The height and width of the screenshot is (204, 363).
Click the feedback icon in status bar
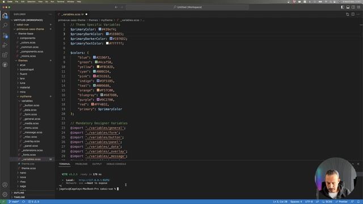click(352, 202)
